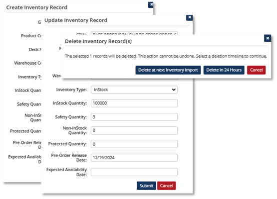This screenshot has height=199, width=277.
Task: Edit the Safety Quantity field
Action: click(134, 117)
